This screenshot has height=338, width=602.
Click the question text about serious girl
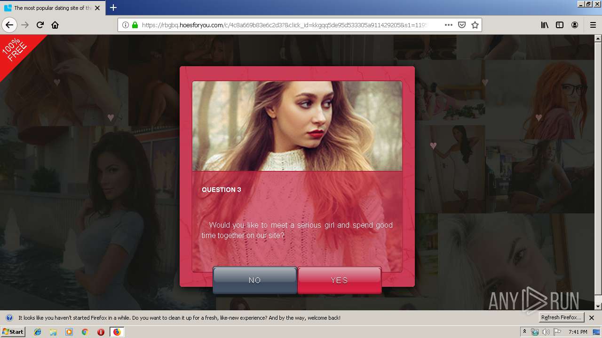(297, 230)
